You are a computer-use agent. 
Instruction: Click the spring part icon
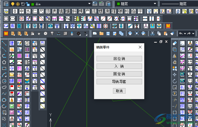(99, 26)
